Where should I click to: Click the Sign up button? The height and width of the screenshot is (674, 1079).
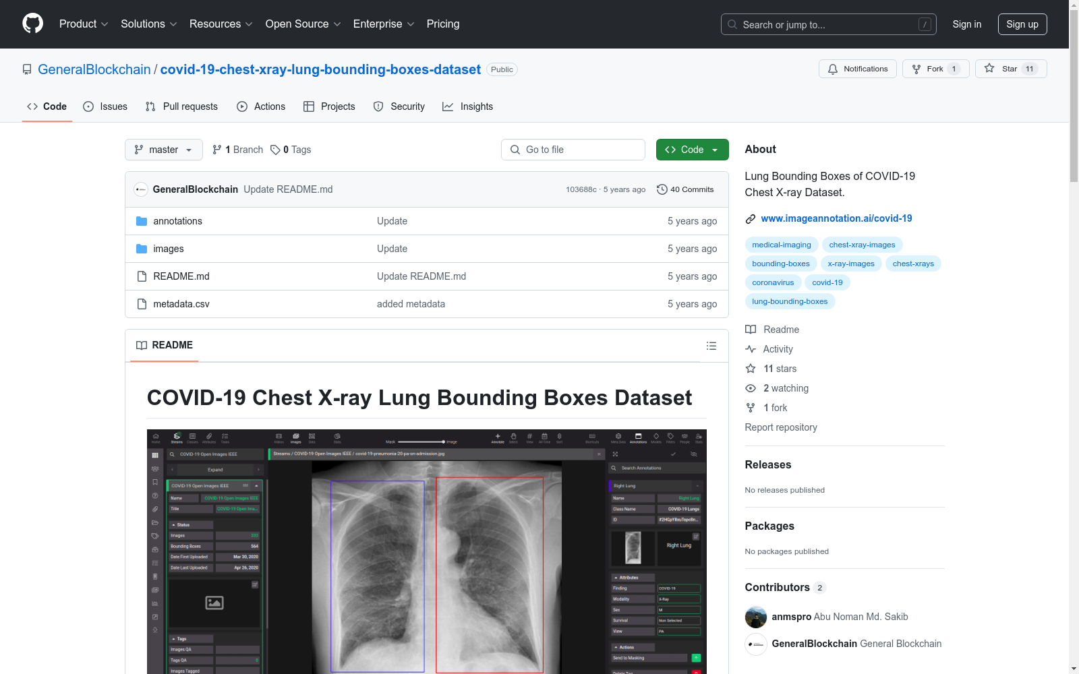click(x=1022, y=24)
